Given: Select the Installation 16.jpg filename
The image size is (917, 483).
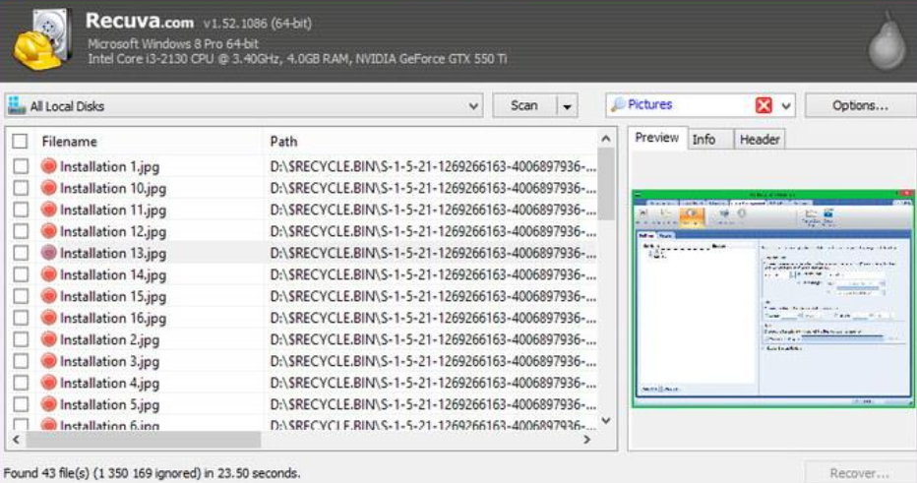Looking at the screenshot, I should 113,319.
